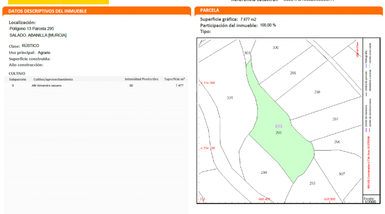The width and height of the screenshot is (385, 214).
Task: Select parcel 299 on the map
Action: (x=293, y=73)
